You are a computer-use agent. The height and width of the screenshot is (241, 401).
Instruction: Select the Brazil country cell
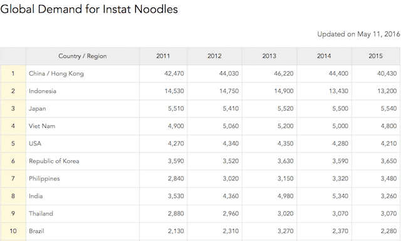tap(82, 231)
